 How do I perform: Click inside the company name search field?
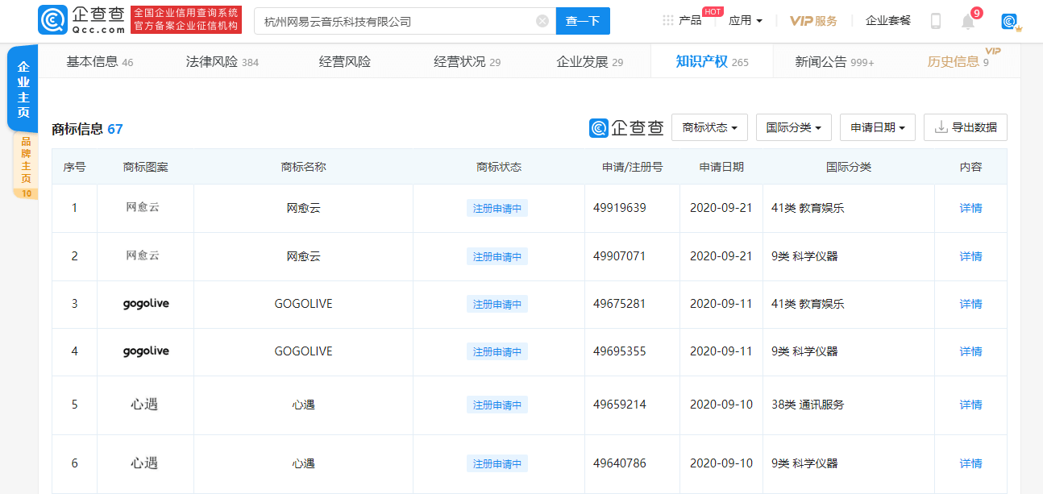coord(387,20)
